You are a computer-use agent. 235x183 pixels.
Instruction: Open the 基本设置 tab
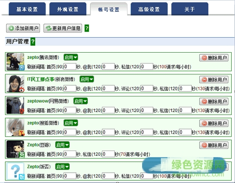pyautogui.click(x=27, y=9)
